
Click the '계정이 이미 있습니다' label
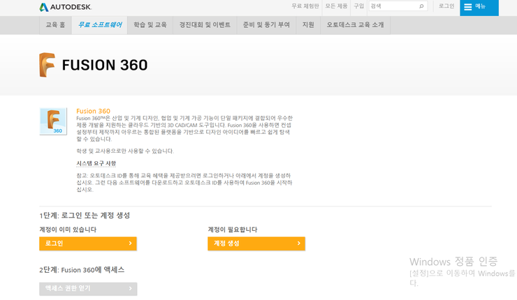pos(68,230)
